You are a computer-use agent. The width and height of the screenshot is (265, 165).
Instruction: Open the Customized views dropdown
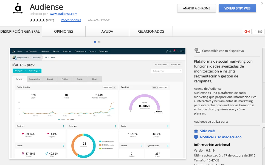(166, 71)
